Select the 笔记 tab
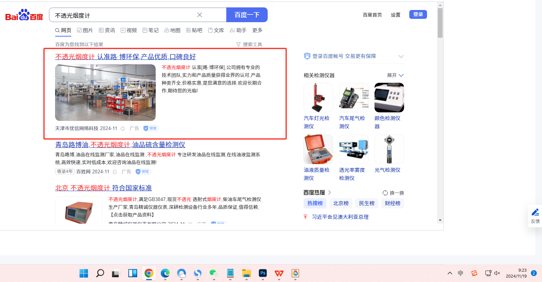 pyautogui.click(x=150, y=30)
